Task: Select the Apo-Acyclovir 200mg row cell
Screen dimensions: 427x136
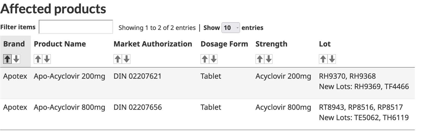Action: [x=69, y=76]
